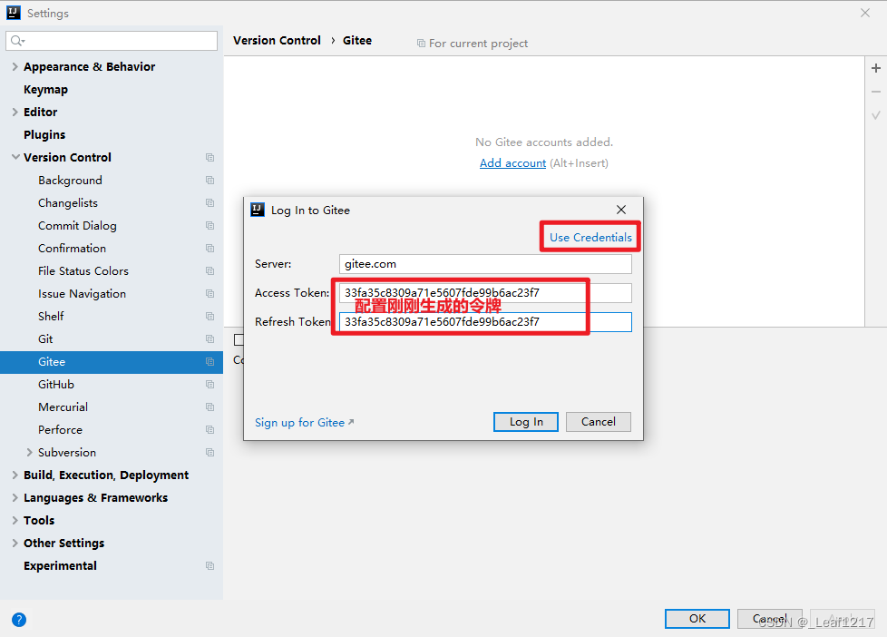Click Version Control breadcrumb

277,40
